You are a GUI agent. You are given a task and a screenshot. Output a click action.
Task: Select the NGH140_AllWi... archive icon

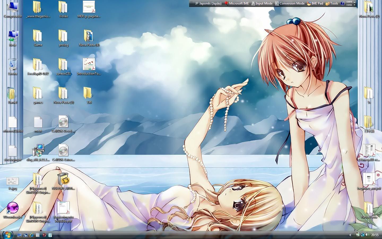(63, 181)
